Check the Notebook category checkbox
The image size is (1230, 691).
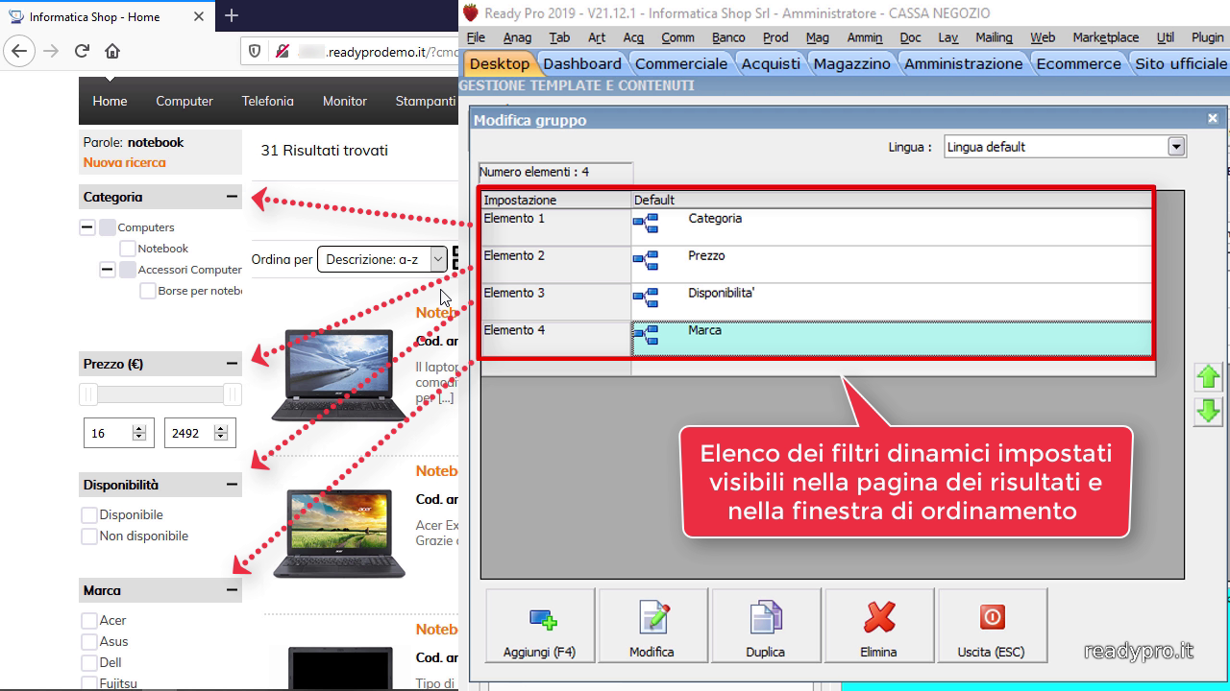[128, 249]
